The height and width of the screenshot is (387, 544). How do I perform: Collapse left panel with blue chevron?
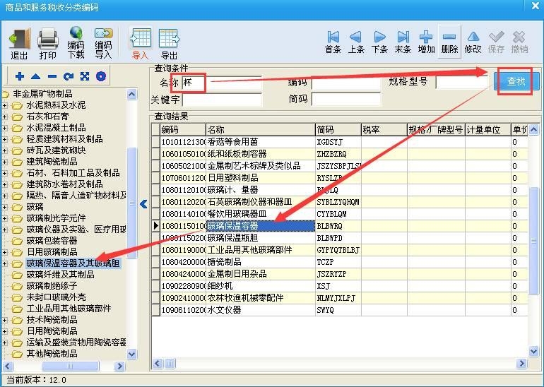(144, 204)
